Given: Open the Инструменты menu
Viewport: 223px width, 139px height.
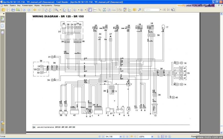Looking at the screenshot, I should point(47,6).
